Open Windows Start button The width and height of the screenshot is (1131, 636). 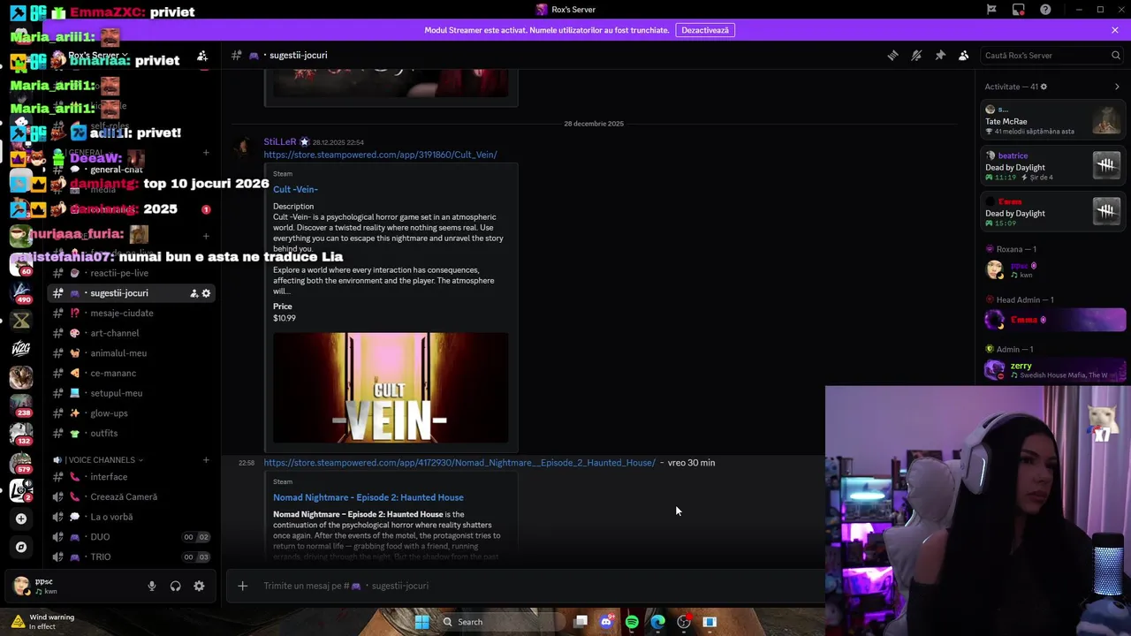point(422,622)
